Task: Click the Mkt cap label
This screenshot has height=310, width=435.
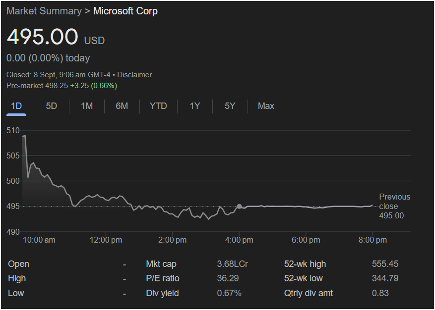Action: click(161, 264)
